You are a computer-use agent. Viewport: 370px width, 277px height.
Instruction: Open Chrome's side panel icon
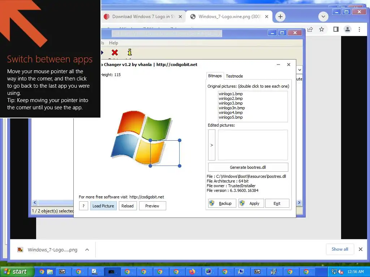click(336, 29)
